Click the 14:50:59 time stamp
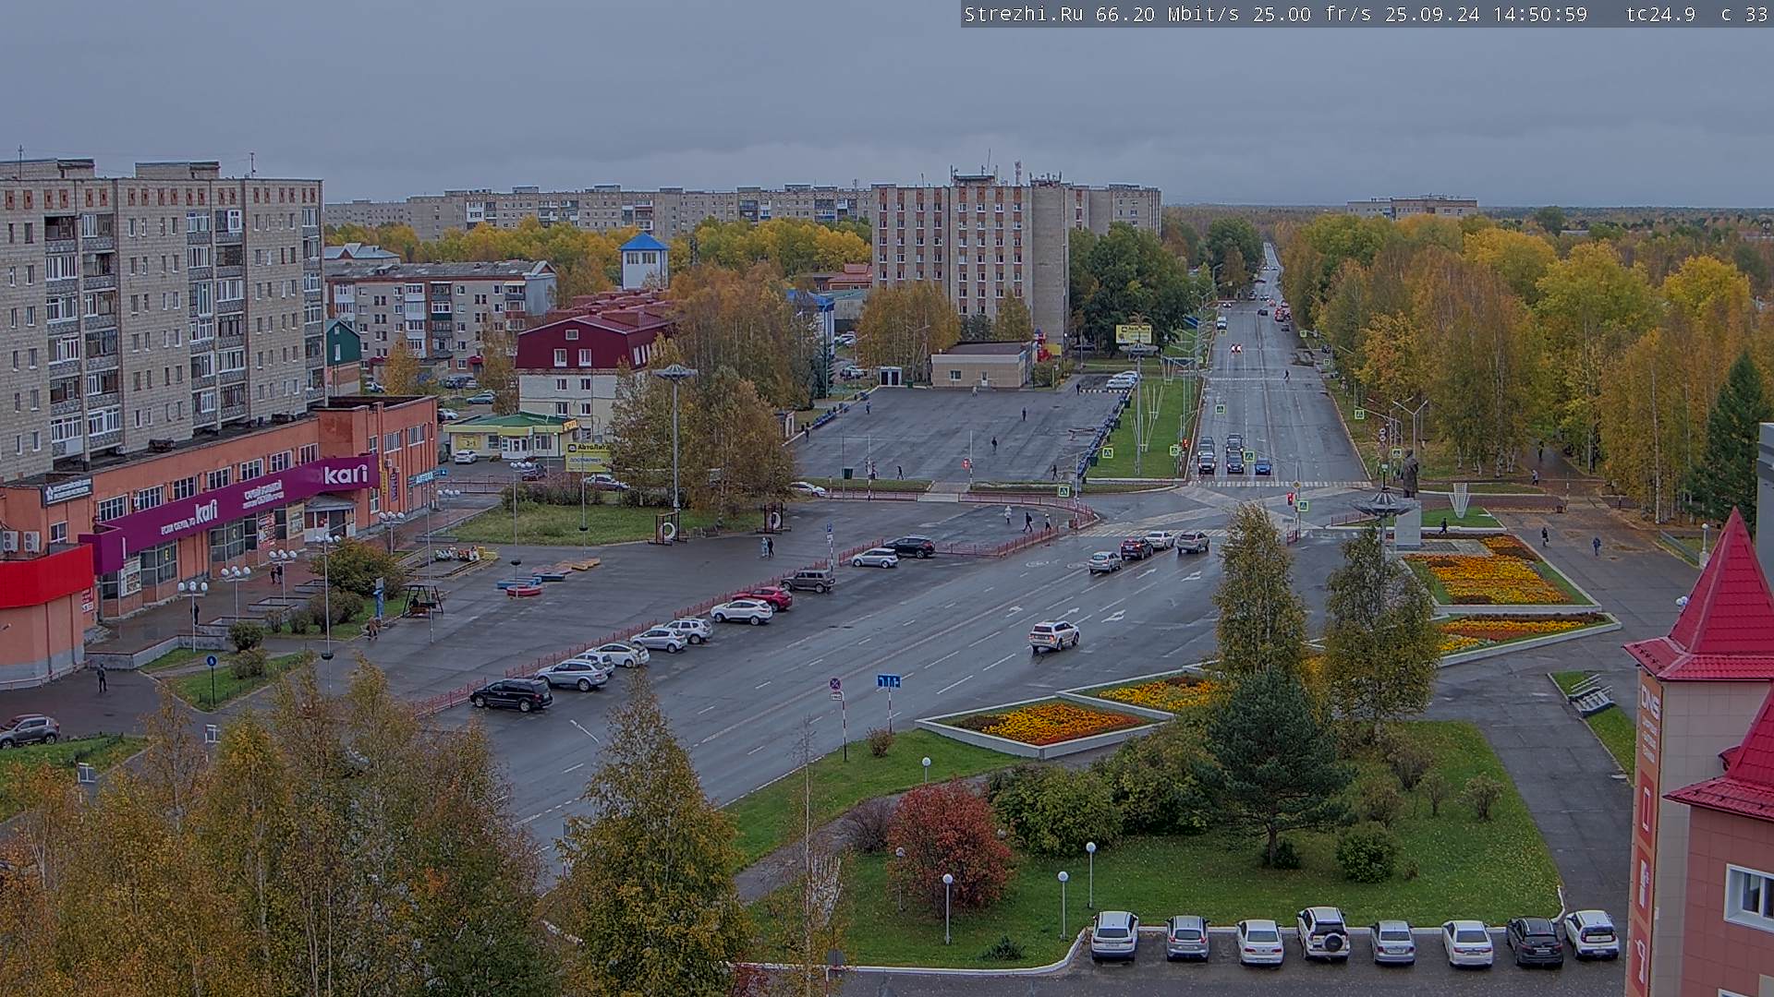1774x997 pixels. coord(1540,14)
